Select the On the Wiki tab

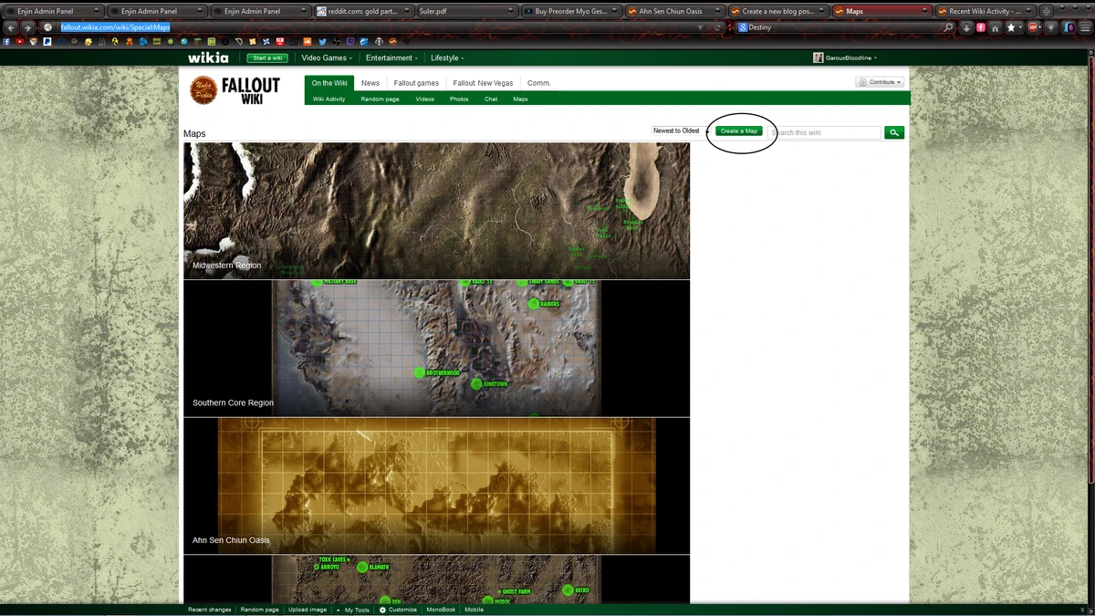point(328,82)
